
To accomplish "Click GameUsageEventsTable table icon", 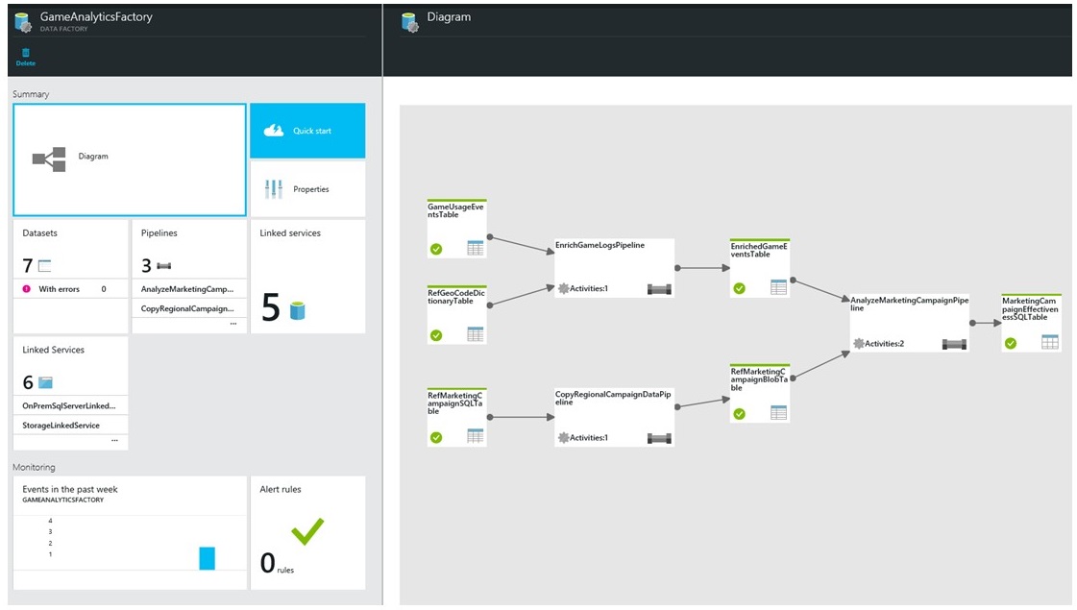I will coord(476,248).
